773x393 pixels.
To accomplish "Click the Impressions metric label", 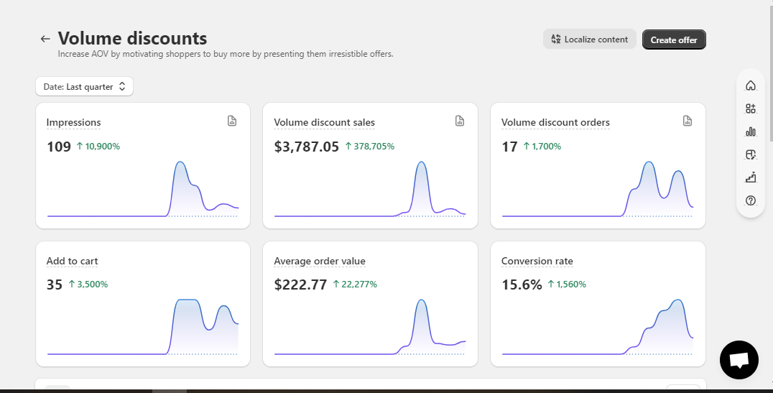I will pyautogui.click(x=73, y=122).
